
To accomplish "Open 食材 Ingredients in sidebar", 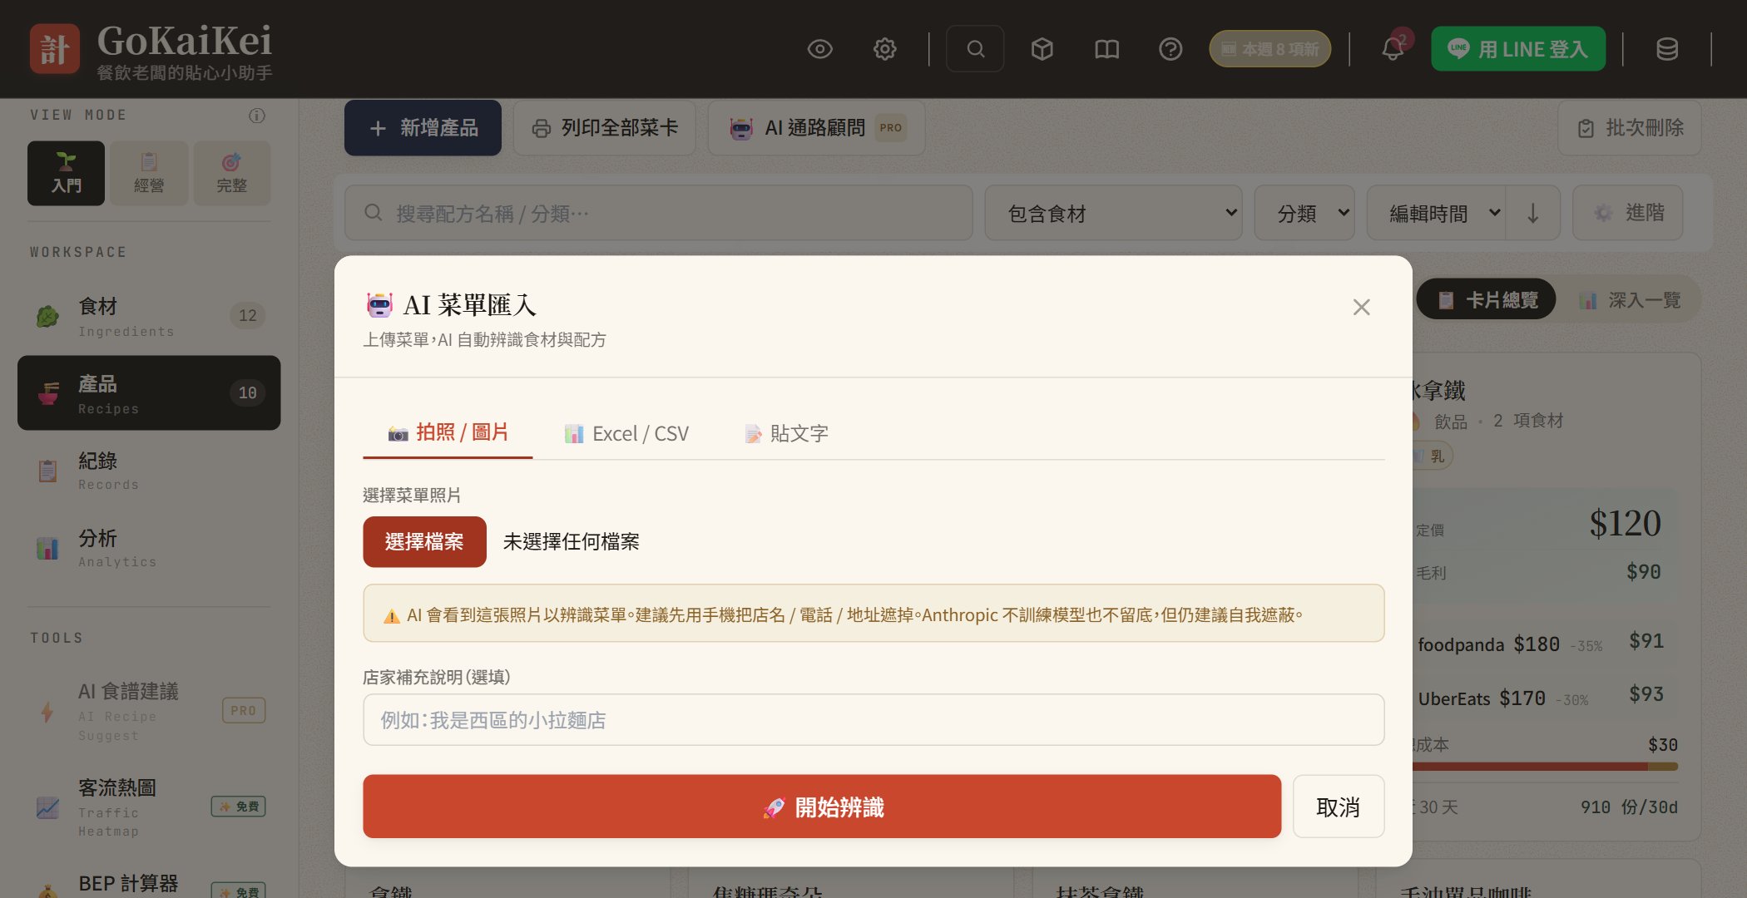I will pos(149,316).
